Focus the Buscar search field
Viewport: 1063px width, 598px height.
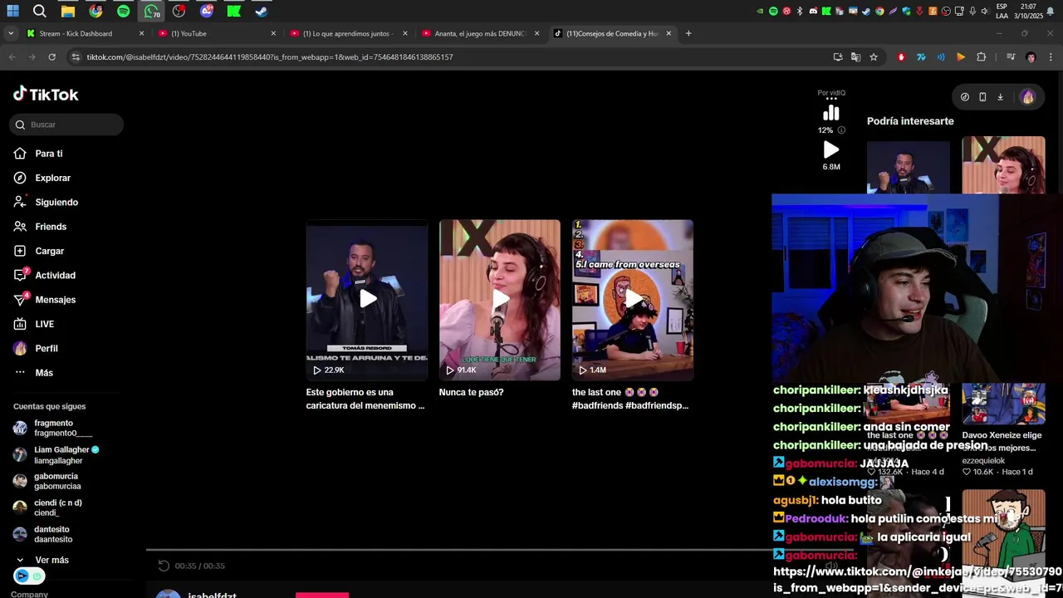click(x=66, y=125)
